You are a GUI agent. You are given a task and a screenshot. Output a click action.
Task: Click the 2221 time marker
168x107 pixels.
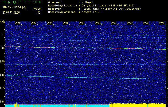(x=17, y=23)
